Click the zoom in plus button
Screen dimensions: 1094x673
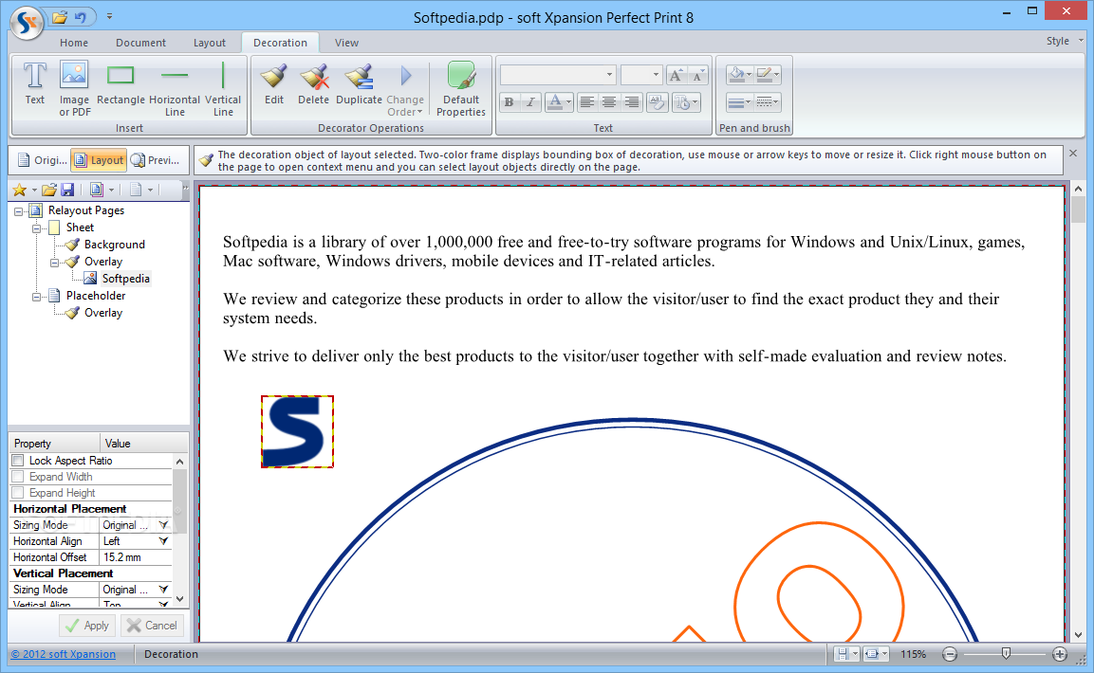pyautogui.click(x=1060, y=654)
